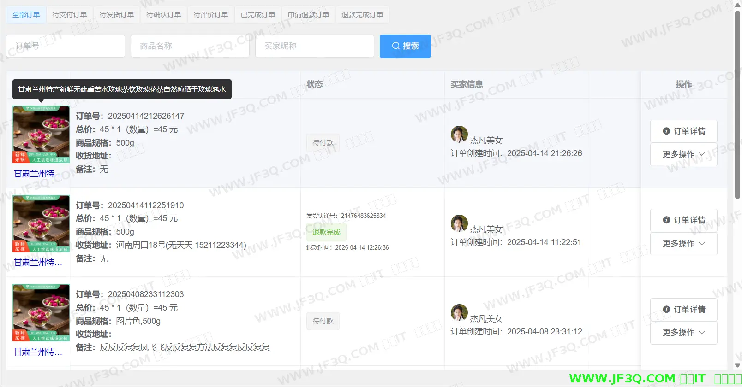The height and width of the screenshot is (387, 742).
Task: Expand 更多操作 for first order
Action: tap(683, 154)
